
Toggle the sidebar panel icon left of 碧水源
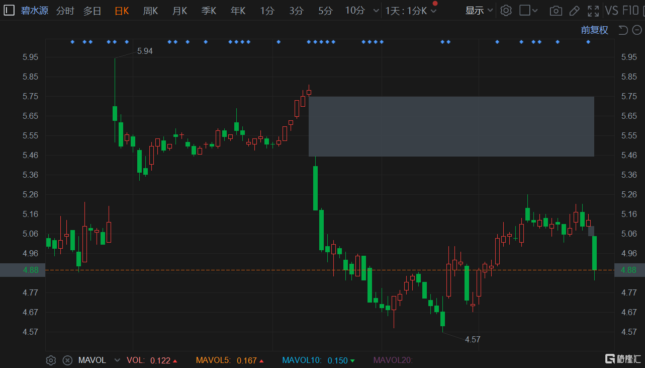(x=9, y=10)
